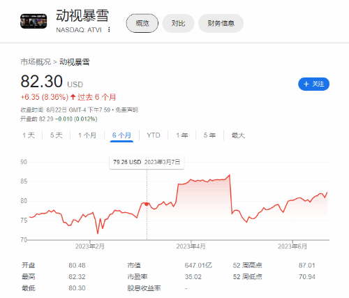Select the 5 天 chart range
This screenshot has height=298, width=349.
[x=57, y=135]
